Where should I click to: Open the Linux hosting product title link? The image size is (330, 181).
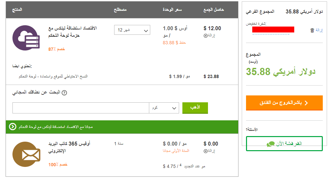72,32
